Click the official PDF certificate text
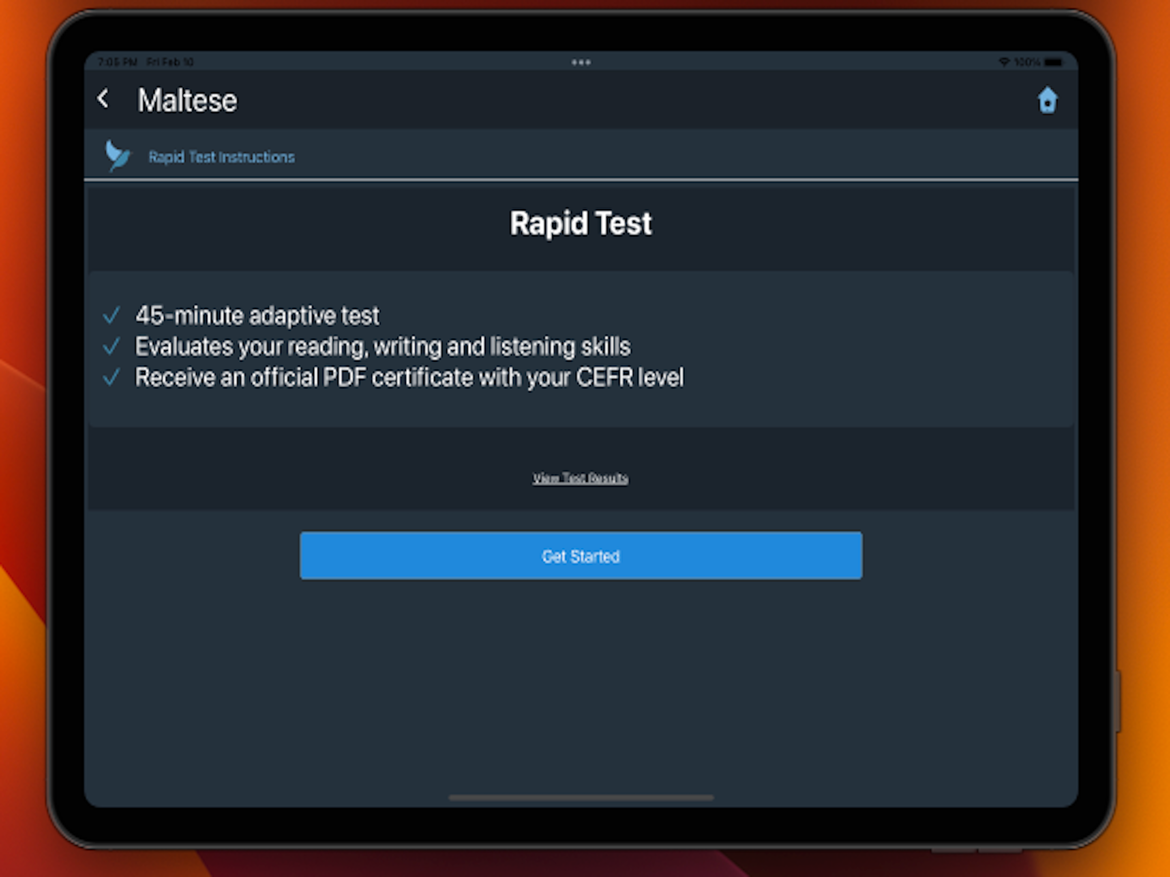The image size is (1170, 877). [x=409, y=378]
